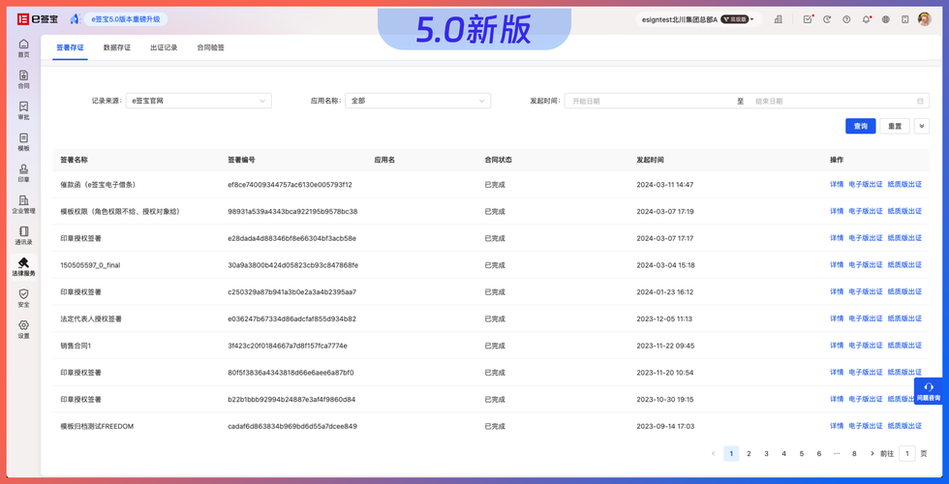Click the notification bell icon
The height and width of the screenshot is (484, 949).
tap(866, 19)
